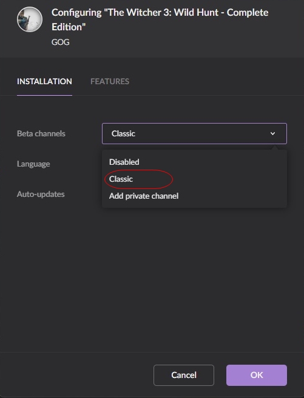Collapse the Beta channels dropdown chevron arrow

[272, 133]
